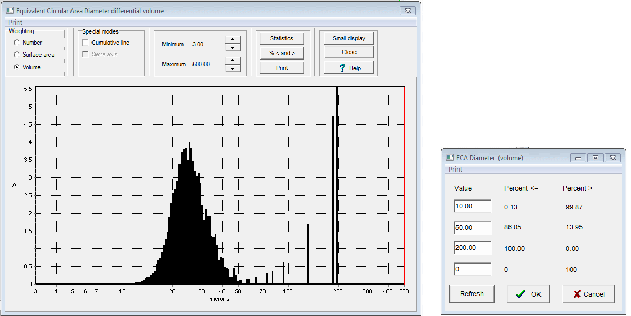Open Print menu in histogram window
The width and height of the screenshot is (631, 316).
pyautogui.click(x=15, y=23)
